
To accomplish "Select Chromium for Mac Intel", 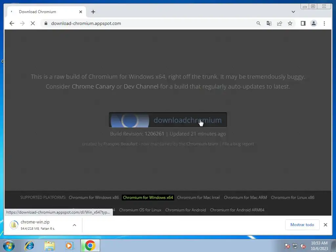I will [x=198, y=197].
